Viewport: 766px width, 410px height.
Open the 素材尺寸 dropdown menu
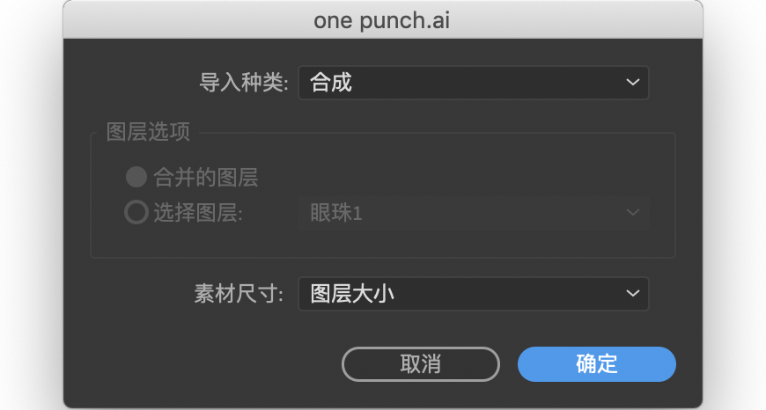pos(473,294)
